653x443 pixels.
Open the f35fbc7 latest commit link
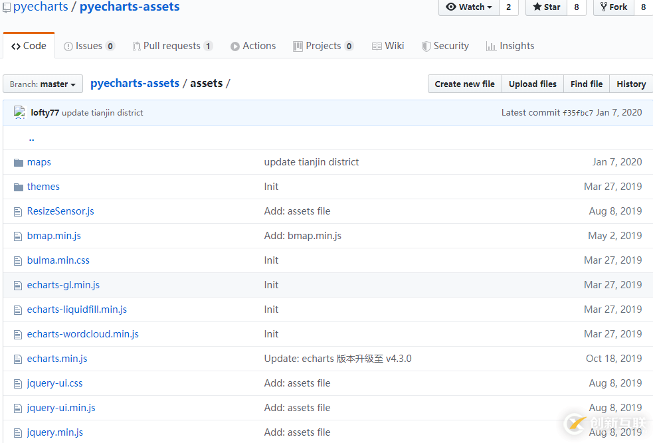[x=578, y=113]
